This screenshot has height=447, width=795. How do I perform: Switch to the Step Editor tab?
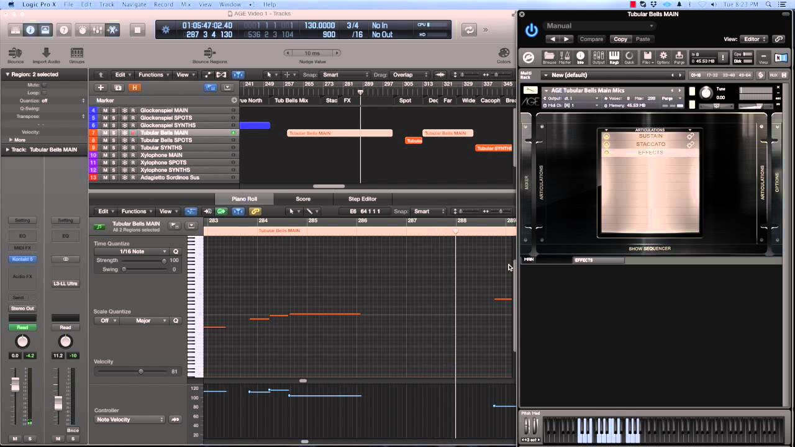pos(362,199)
